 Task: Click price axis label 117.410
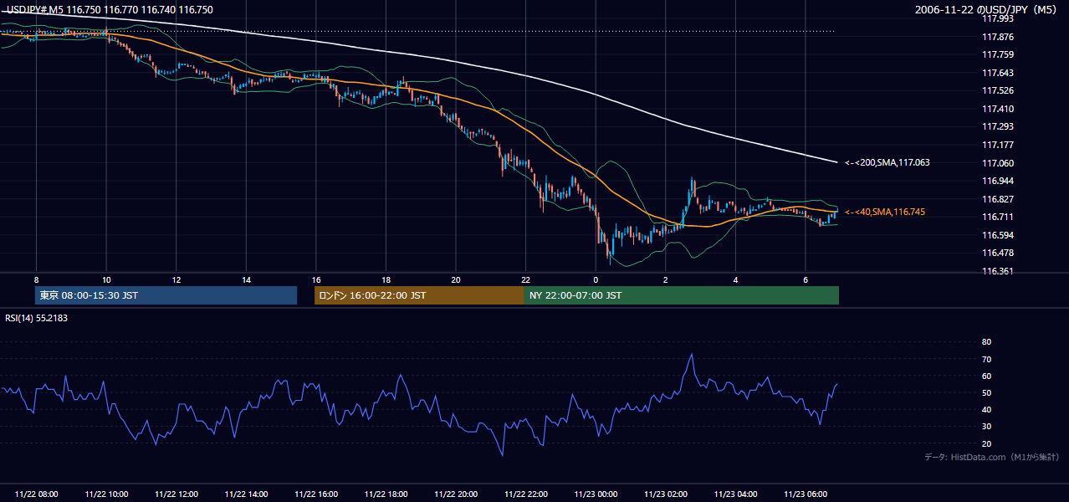[x=997, y=109]
